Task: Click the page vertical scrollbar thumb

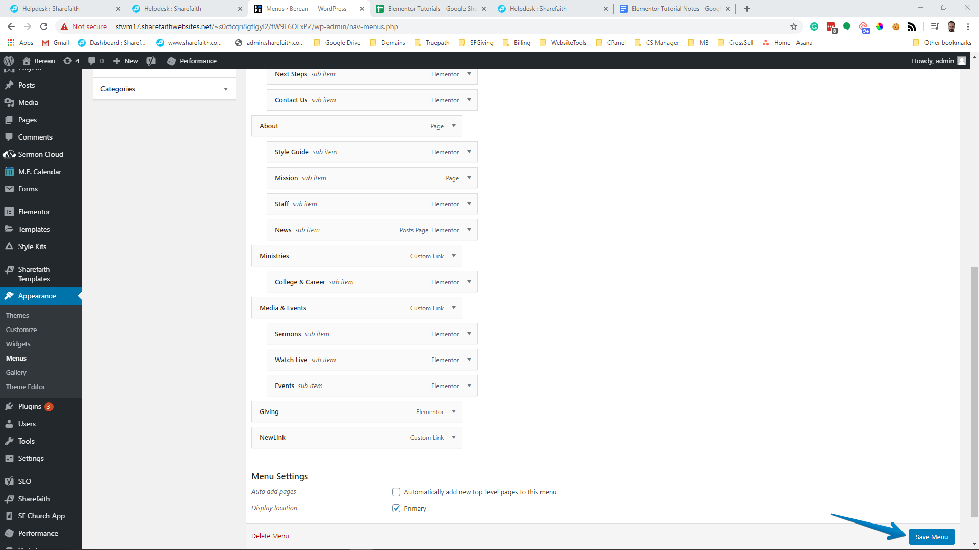Action: pos(974,392)
